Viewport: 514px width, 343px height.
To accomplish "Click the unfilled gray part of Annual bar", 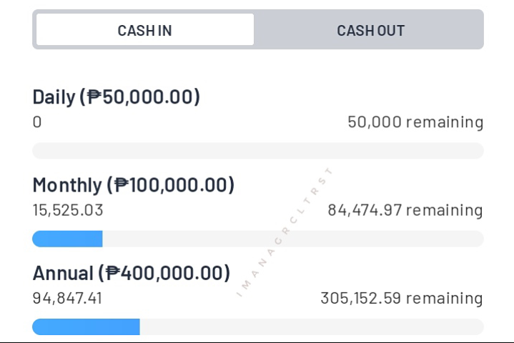I will coord(312,327).
